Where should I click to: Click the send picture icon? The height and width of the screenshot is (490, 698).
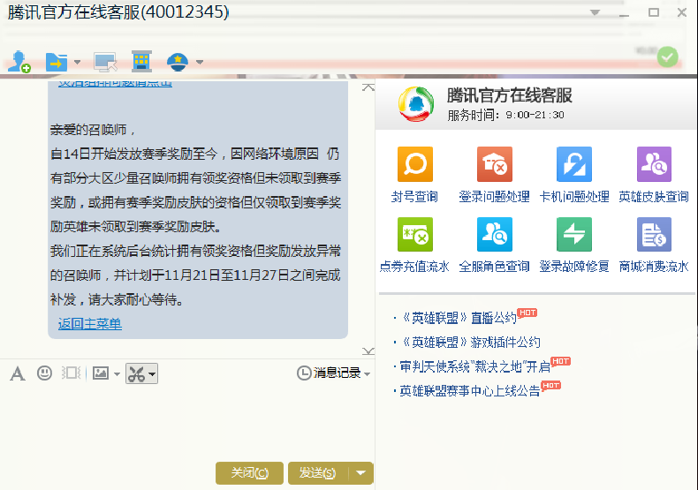101,373
